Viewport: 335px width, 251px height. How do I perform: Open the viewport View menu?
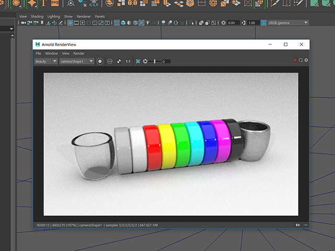pyautogui.click(x=23, y=16)
